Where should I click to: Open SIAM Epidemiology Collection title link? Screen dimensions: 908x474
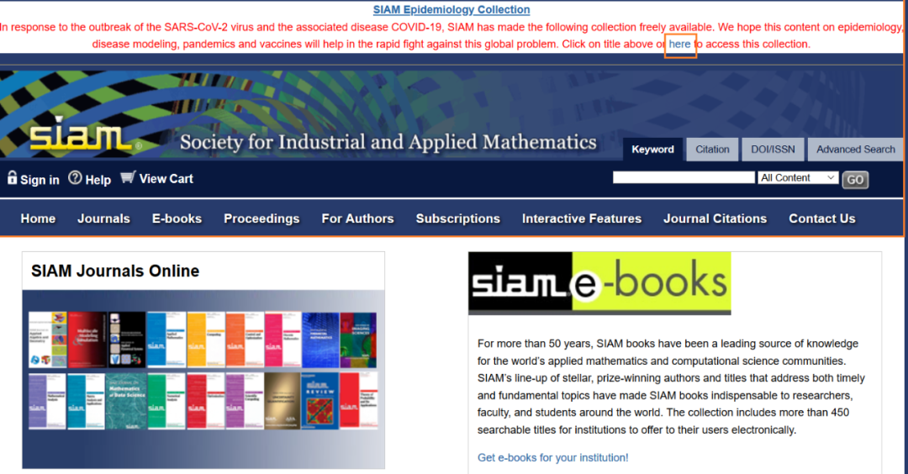click(451, 10)
